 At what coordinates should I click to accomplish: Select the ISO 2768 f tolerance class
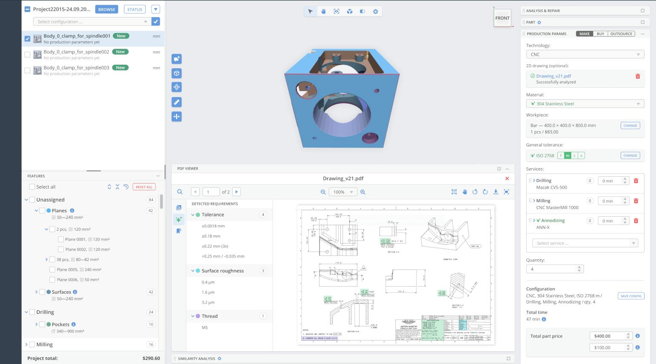point(561,156)
